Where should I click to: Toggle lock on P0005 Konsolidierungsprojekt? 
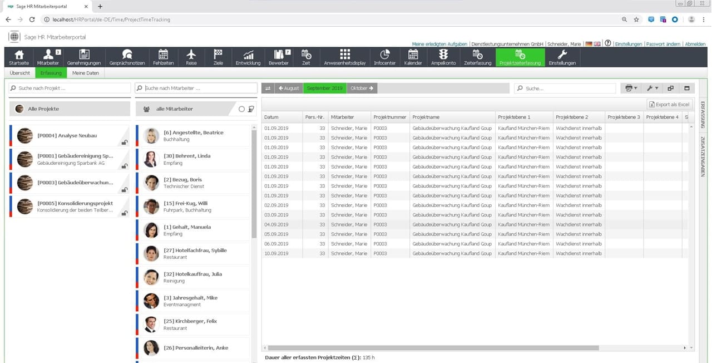click(x=125, y=213)
